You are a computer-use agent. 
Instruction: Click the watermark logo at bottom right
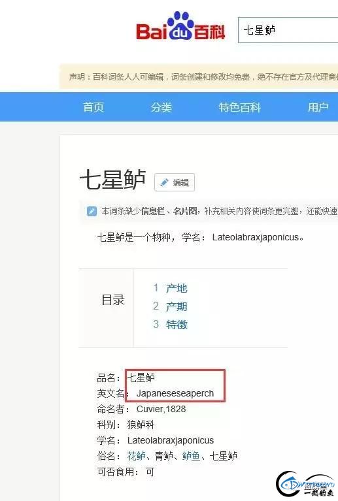(x=306, y=486)
